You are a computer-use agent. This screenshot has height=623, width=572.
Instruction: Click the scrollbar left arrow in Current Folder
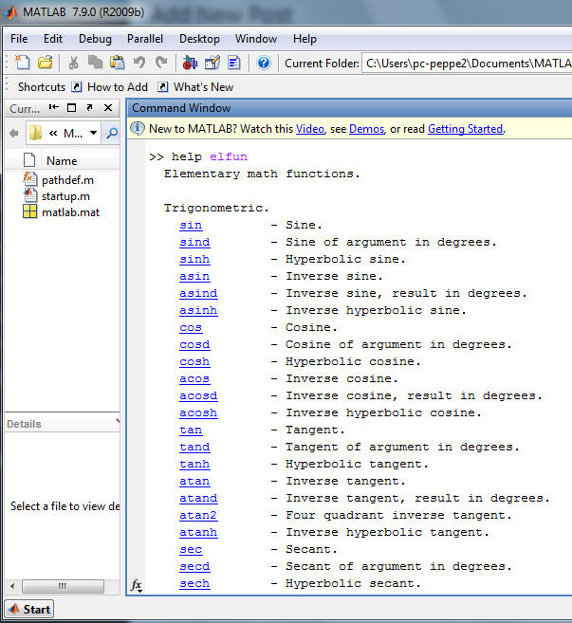click(12, 586)
